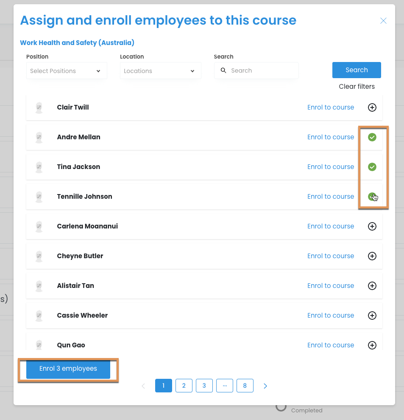Focus the employee Search text field
The width and height of the screenshot is (404, 420).
coord(261,70)
